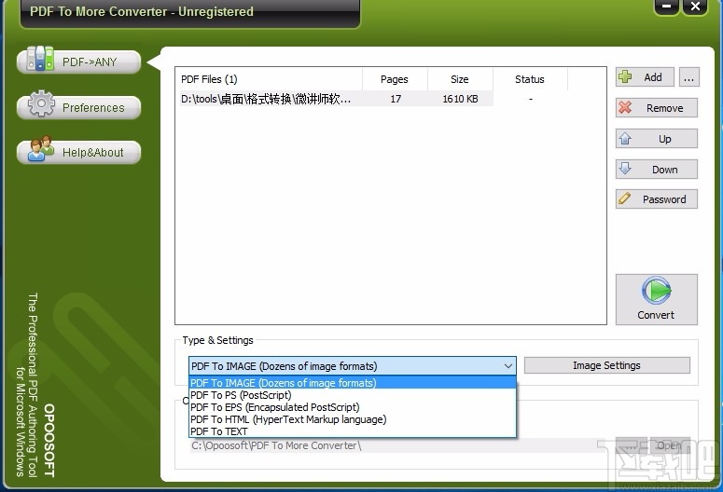Collapse the conversion type dropdown arrow
723x492 pixels.
(x=508, y=366)
